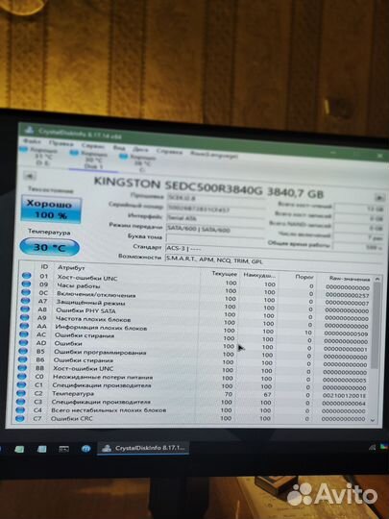Select raw value 00210012001E of Температура
Image resolution: width=389 pixels, height=519 pixels.
point(344,395)
